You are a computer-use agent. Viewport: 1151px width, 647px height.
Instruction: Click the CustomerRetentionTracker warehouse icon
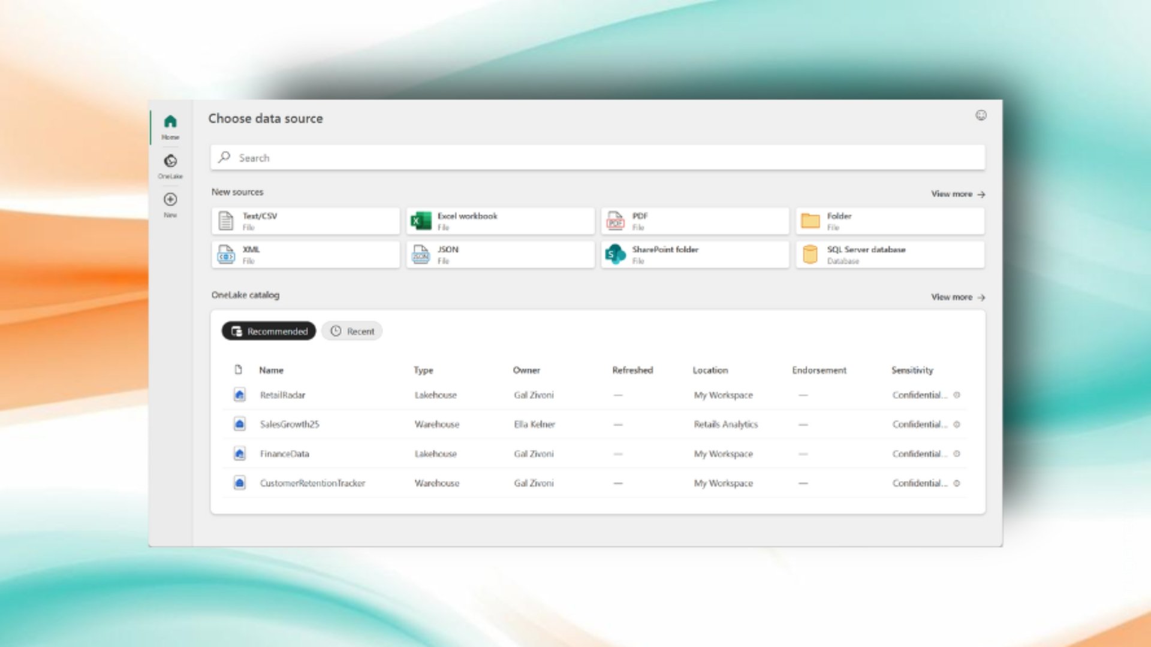tap(239, 483)
